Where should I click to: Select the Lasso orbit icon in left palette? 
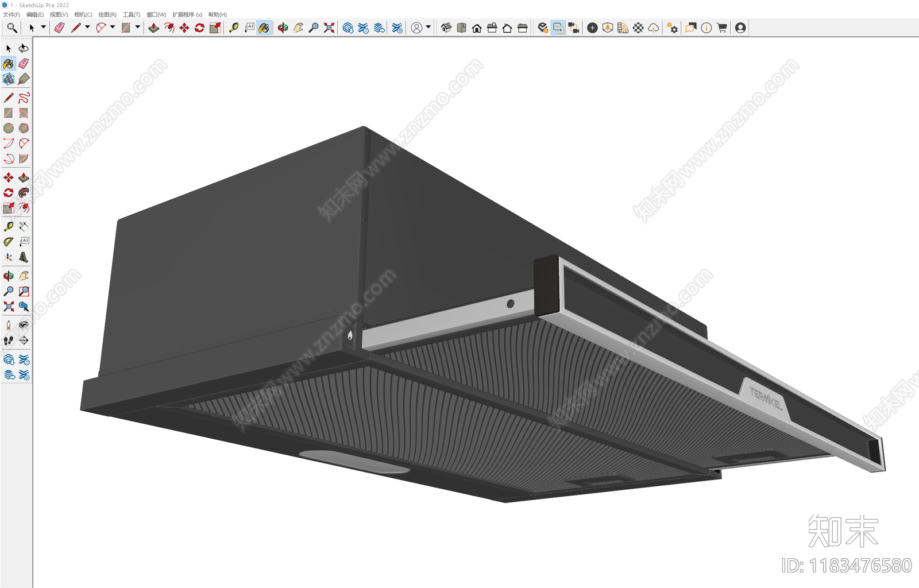[x=24, y=48]
